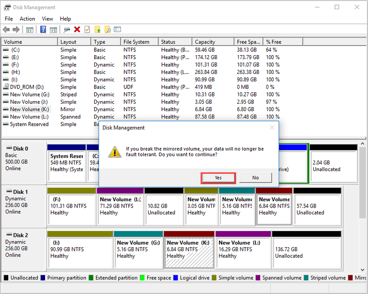Click the folder with green arrow icon
Image resolution: width=368 pixels, height=294 pixels.
pos(98,29)
